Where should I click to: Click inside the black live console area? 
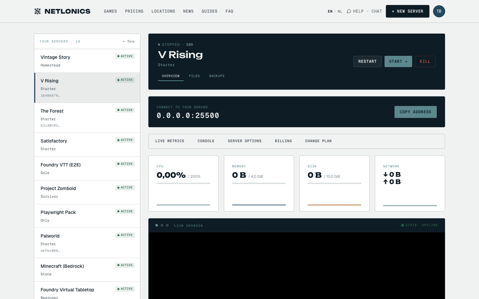point(297,266)
